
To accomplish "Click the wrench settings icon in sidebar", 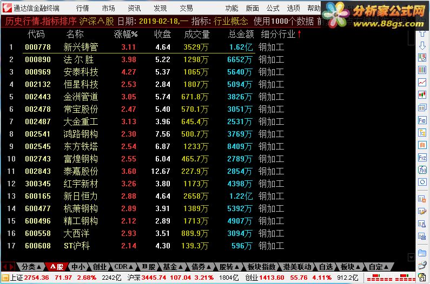I will (x=422, y=265).
